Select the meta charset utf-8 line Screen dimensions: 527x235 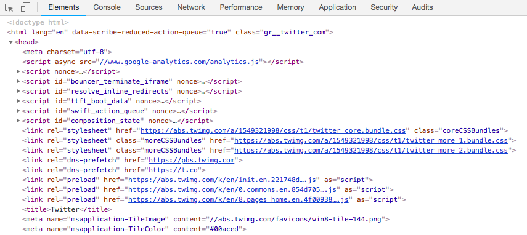(67, 52)
